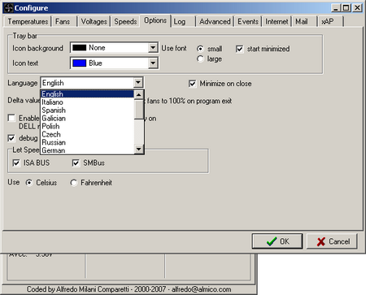Expand the Icon text color dropdown arrow
The height and width of the screenshot is (295, 366).
point(153,63)
